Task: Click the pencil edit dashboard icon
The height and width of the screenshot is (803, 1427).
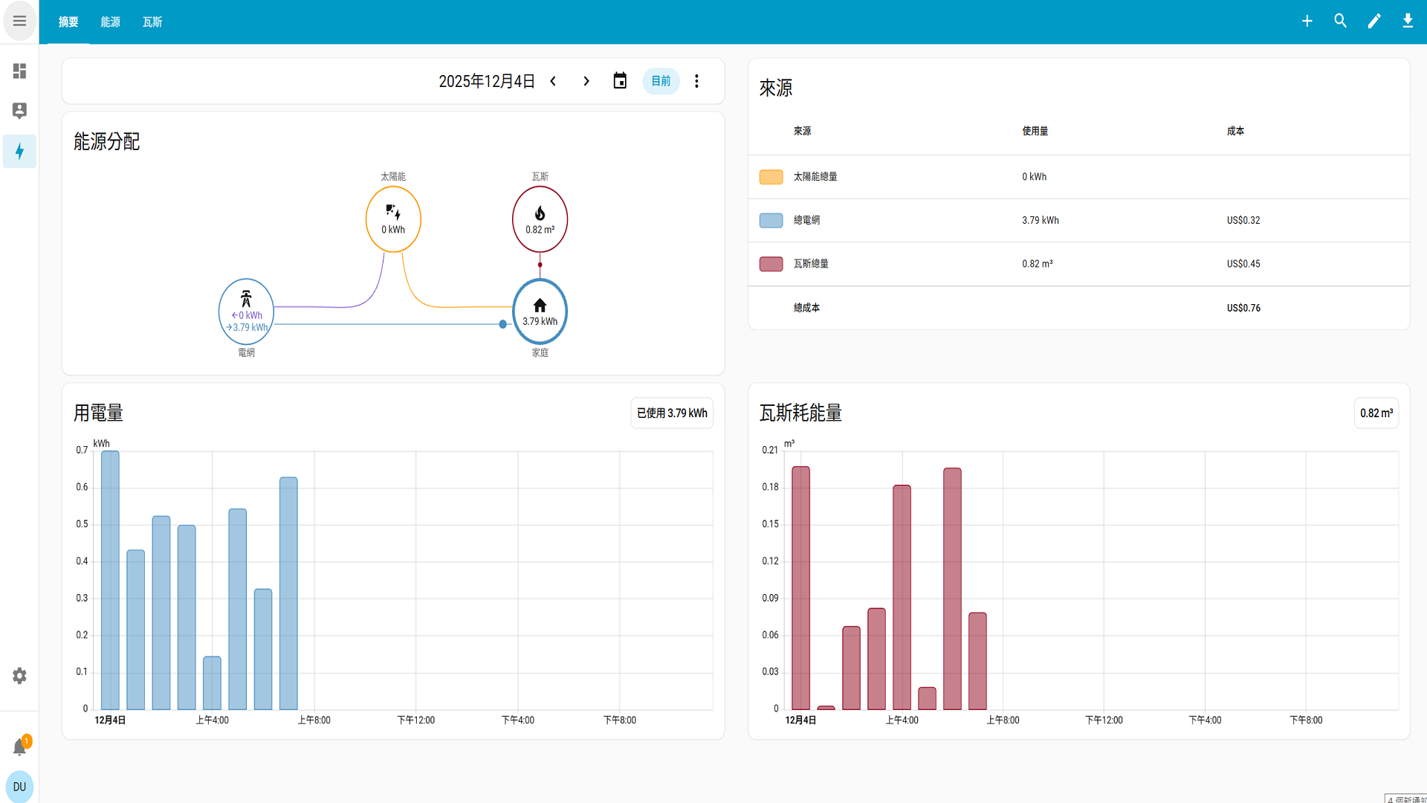Action: coord(1373,22)
